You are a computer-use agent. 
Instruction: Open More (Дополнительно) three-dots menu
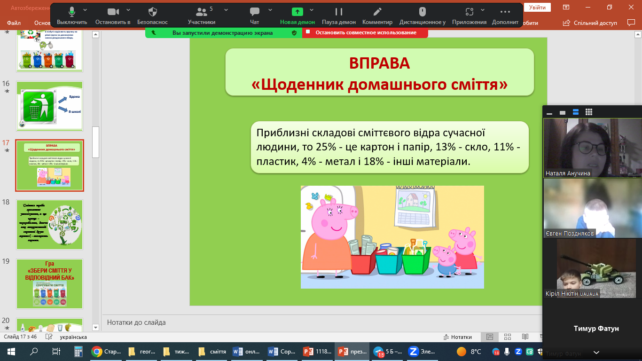coord(505,15)
